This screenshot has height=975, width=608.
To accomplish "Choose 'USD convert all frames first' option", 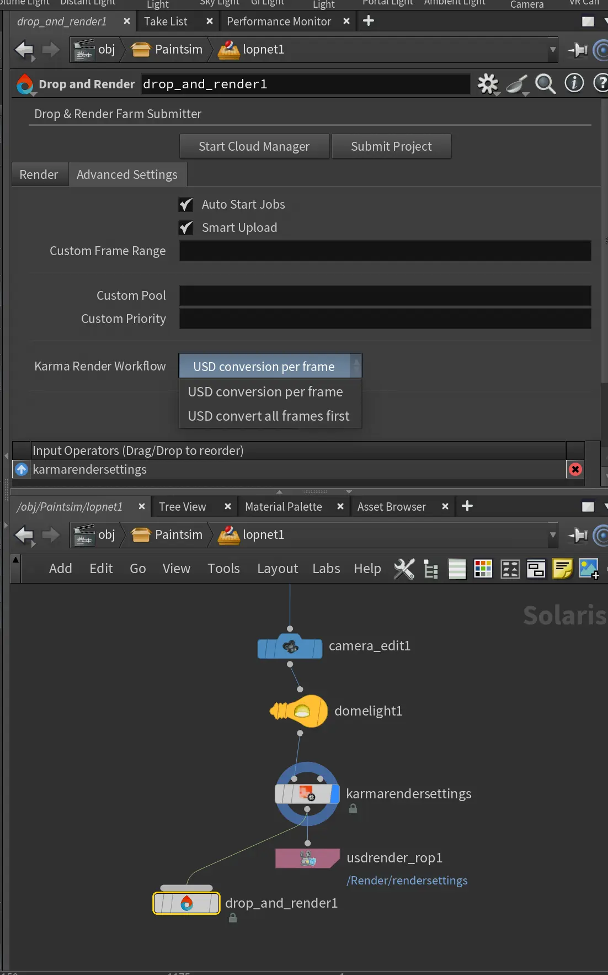I will 269,416.
